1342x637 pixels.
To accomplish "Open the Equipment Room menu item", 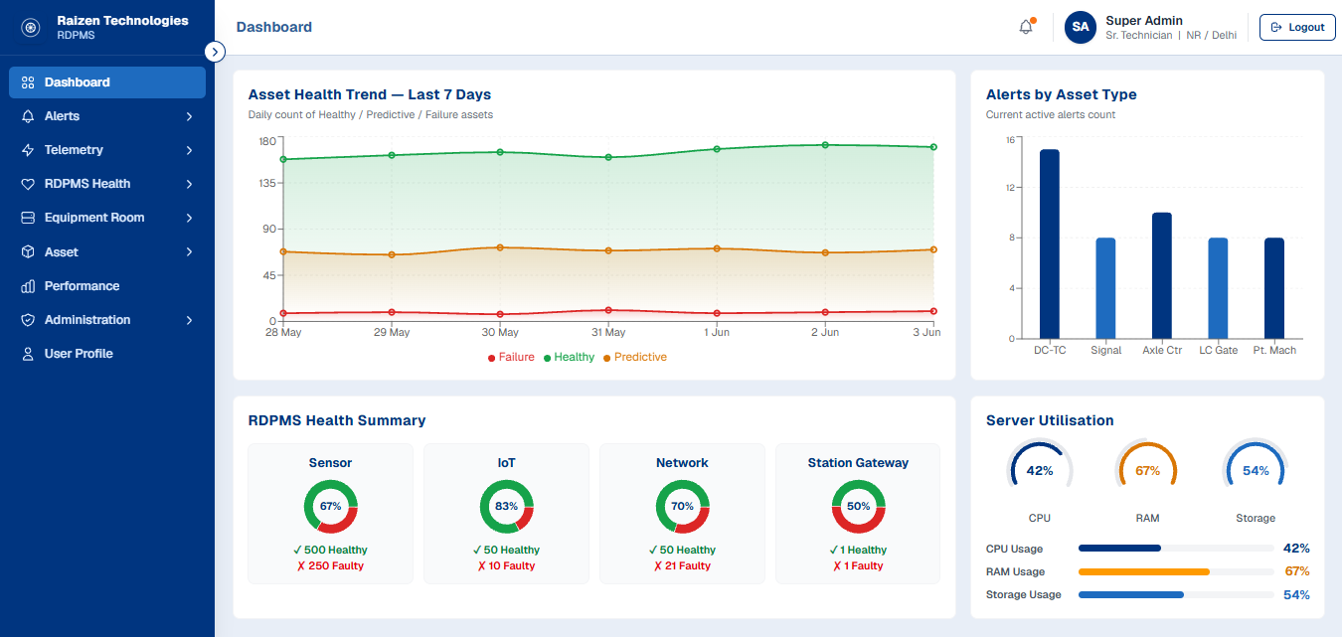I will (107, 218).
